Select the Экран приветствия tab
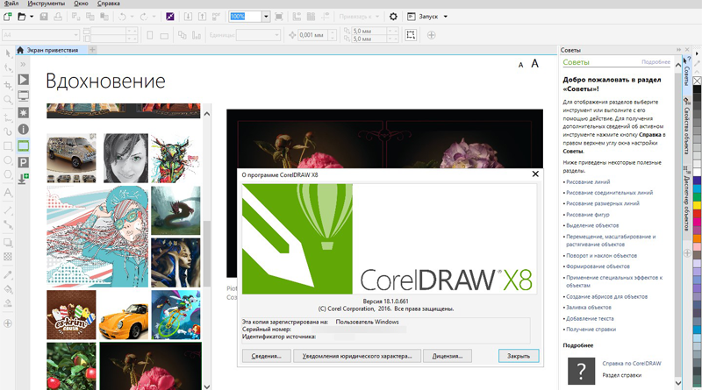The height and width of the screenshot is (390, 702). point(52,50)
